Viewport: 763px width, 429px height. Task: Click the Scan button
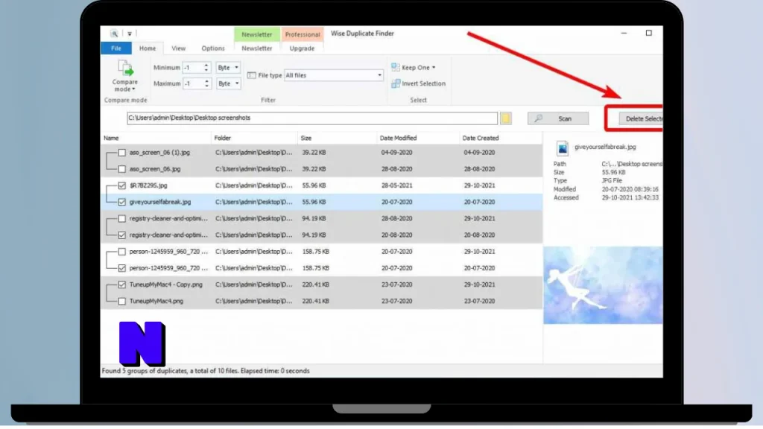(x=558, y=118)
